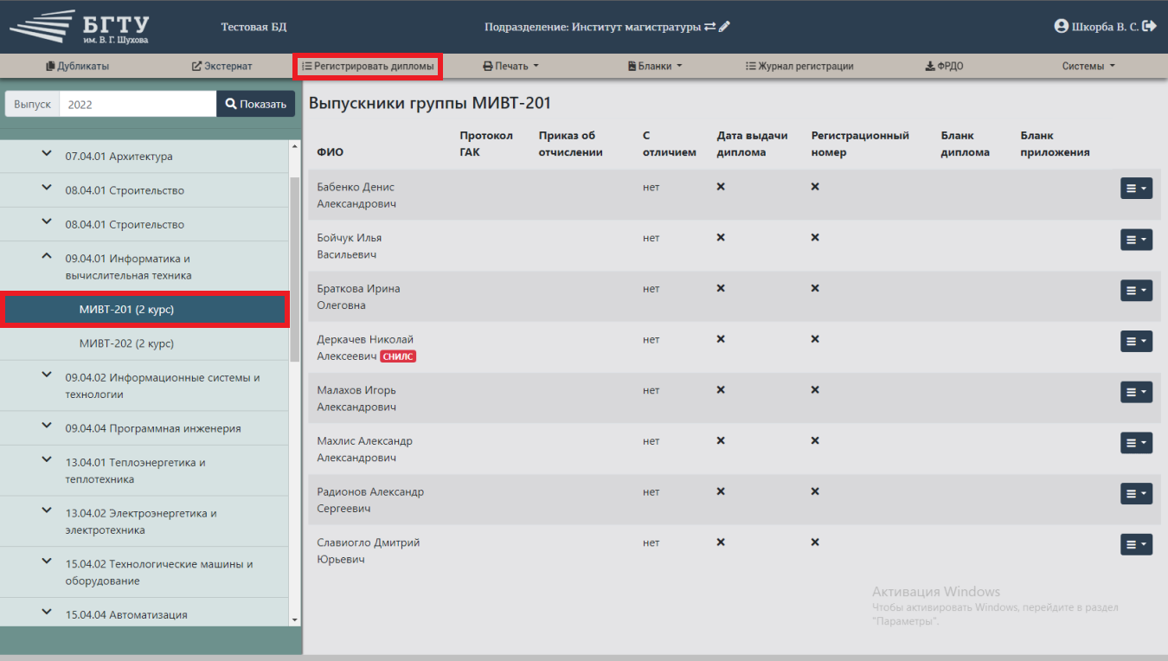Open actions menu for Бойчук Илья Васильевич
This screenshot has width=1168, height=661.
click(1136, 239)
